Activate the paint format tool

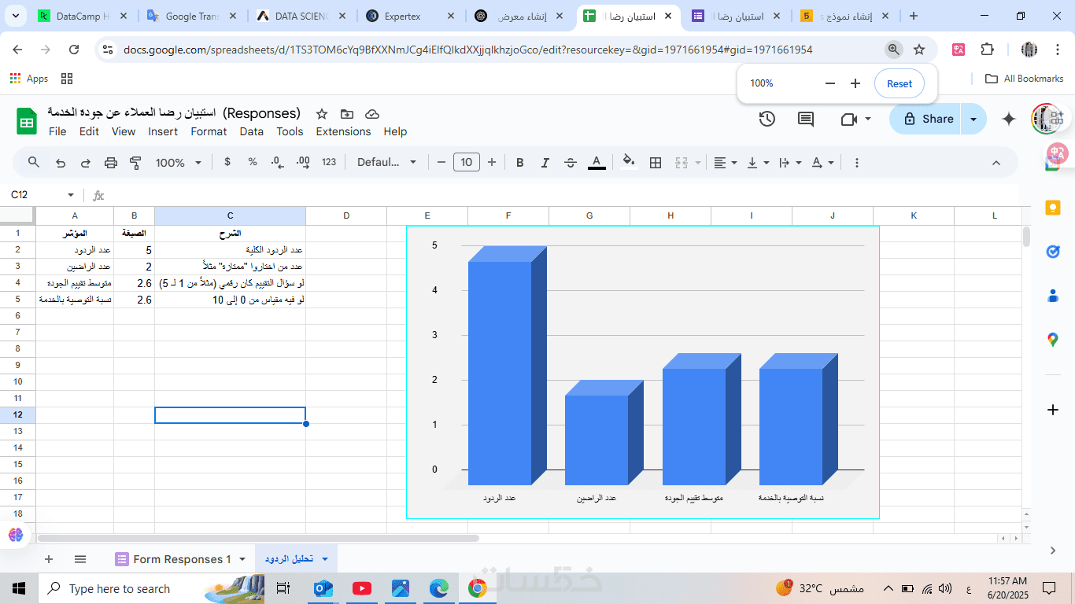point(135,163)
